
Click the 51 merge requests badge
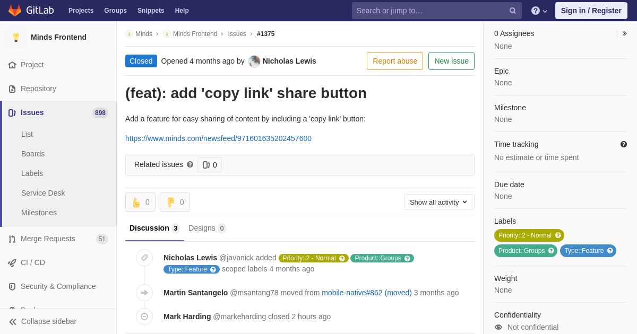pyautogui.click(x=102, y=239)
